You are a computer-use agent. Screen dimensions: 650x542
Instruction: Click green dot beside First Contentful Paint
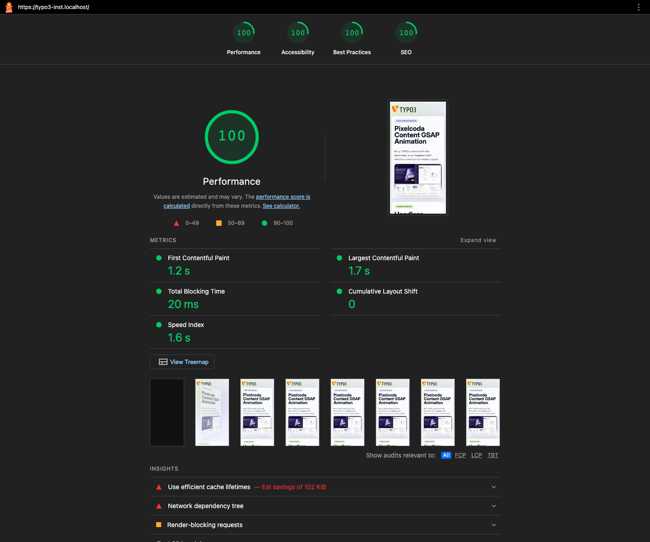click(159, 258)
